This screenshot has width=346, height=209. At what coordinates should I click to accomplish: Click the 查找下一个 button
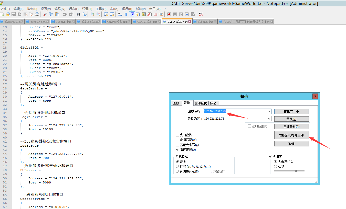coord(291,112)
